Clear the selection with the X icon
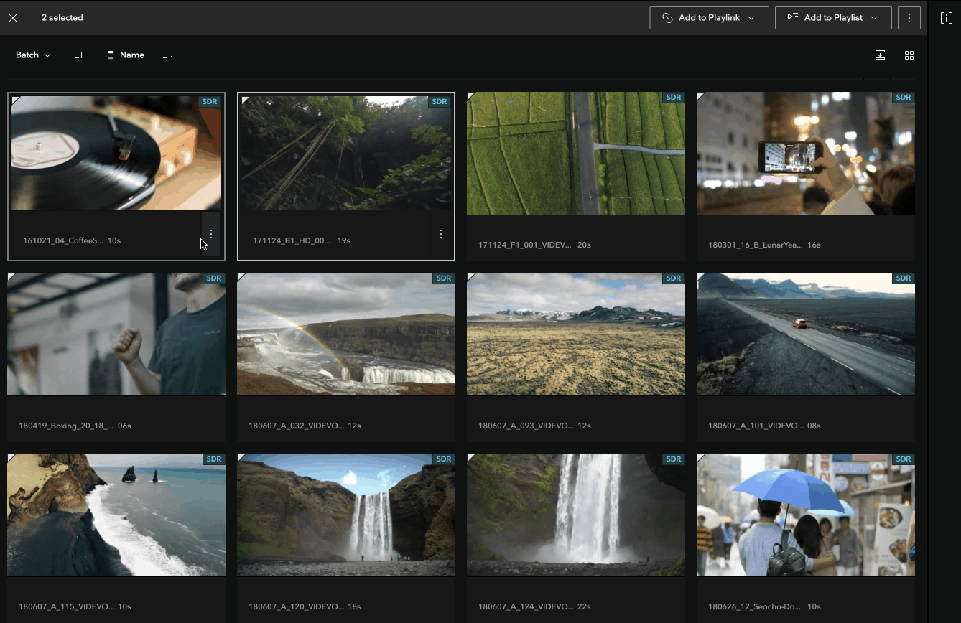The image size is (961, 623). pyautogui.click(x=13, y=18)
